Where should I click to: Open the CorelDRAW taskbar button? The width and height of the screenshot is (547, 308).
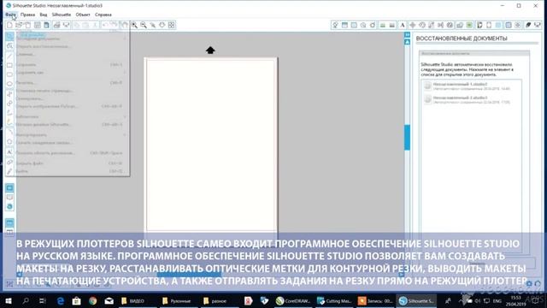tap(293, 300)
